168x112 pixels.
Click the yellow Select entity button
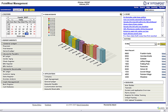point(163,44)
